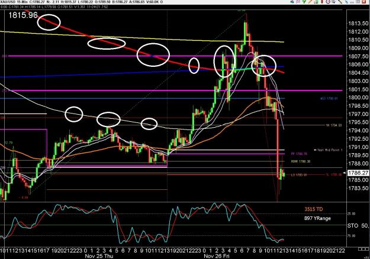Image resolution: width=370 pixels, height=259 pixels.
Task: Click the 1800.00 price axis label
Action: pos(358,98)
